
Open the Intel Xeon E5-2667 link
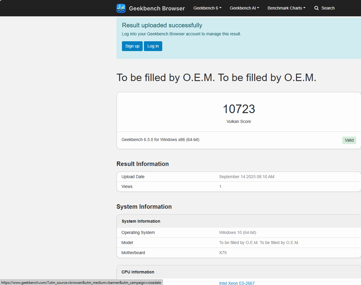[237, 283]
